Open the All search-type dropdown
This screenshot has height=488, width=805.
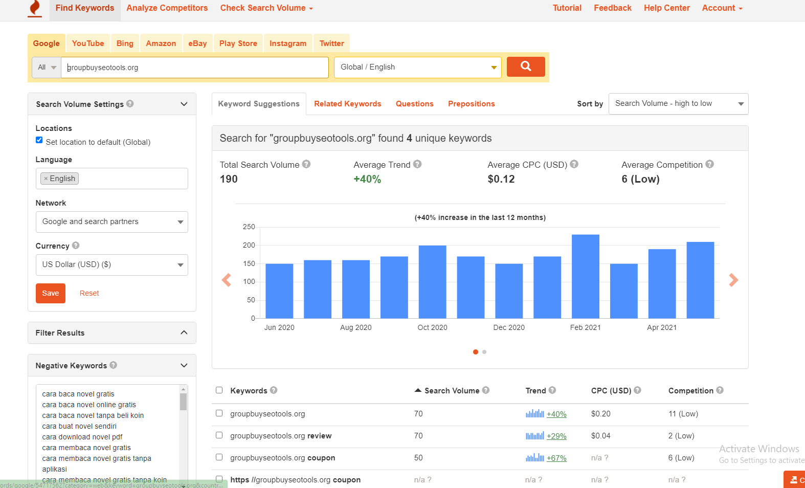(47, 67)
